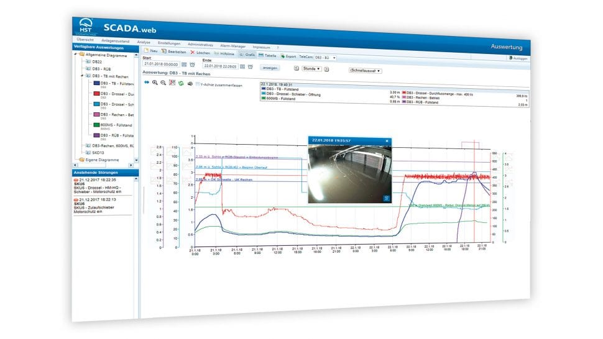The height and width of the screenshot is (339, 603).
Task: Select the DB3 - TB mit Rechen diagram
Action: click(x=107, y=76)
